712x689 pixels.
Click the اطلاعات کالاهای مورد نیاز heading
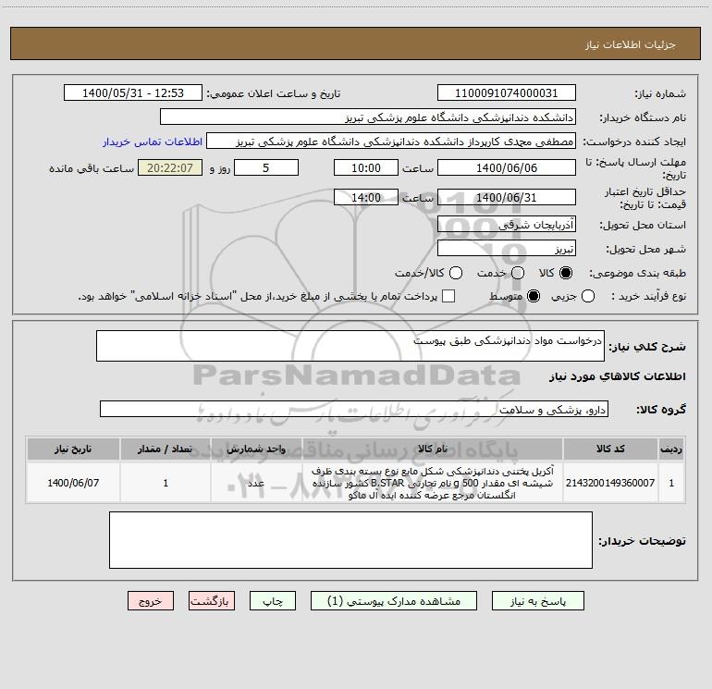click(x=618, y=376)
